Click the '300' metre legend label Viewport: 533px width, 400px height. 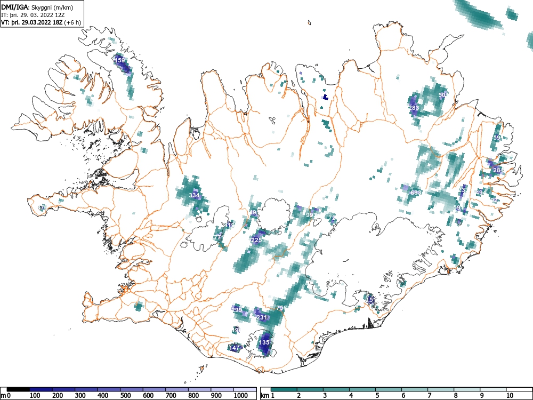(x=80, y=396)
